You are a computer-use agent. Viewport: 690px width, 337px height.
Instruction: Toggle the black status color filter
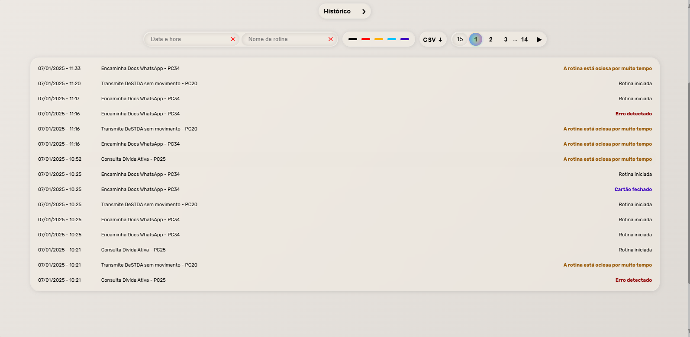pos(353,39)
